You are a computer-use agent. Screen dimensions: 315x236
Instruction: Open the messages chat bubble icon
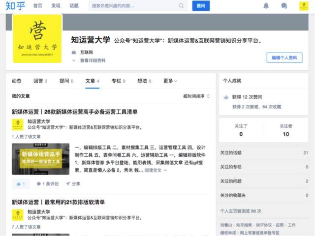tap(284, 6)
